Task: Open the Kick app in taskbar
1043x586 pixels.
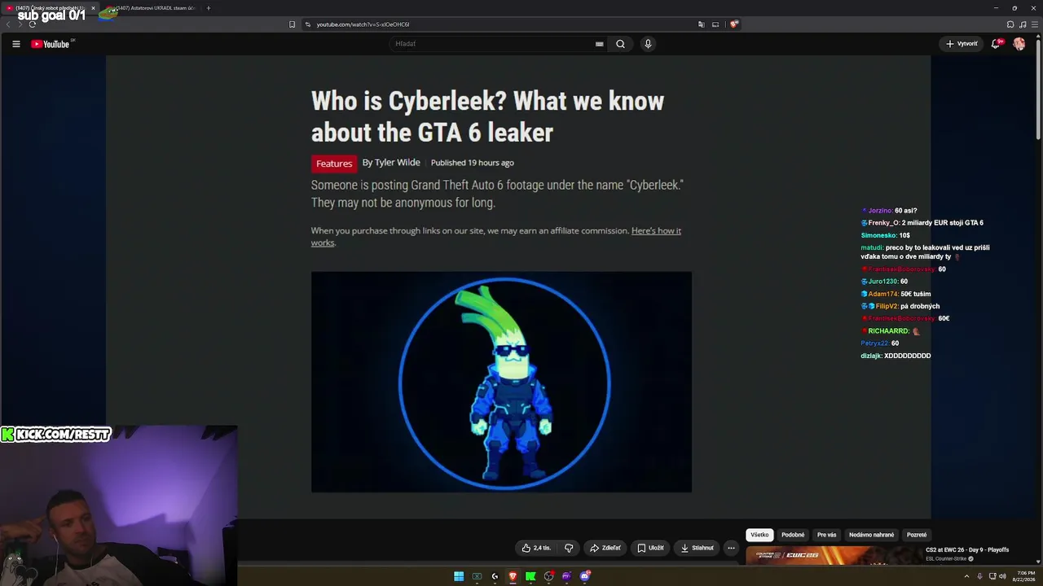Action: pos(530,576)
